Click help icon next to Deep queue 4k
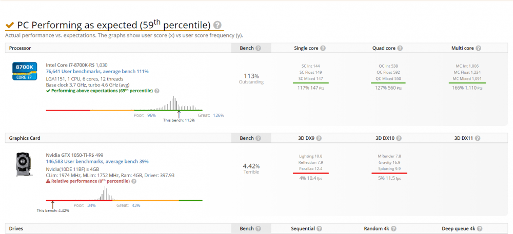 coord(480,229)
